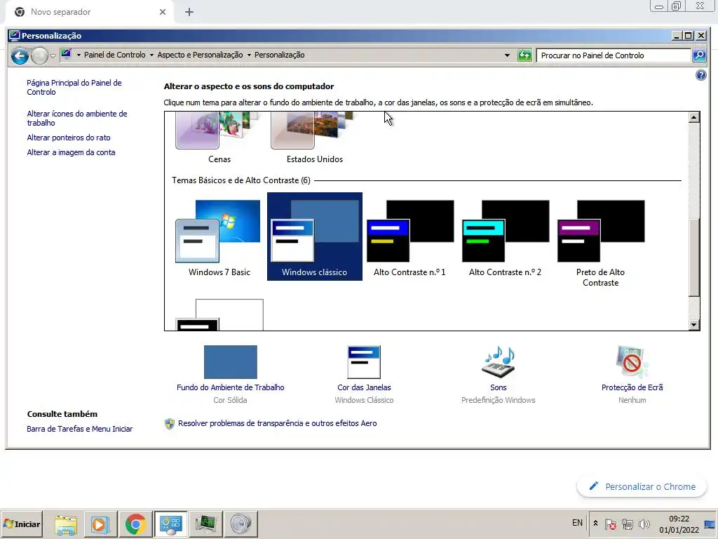Select the Estados Unidos theme
This screenshot has height=539, width=718.
coord(315,138)
